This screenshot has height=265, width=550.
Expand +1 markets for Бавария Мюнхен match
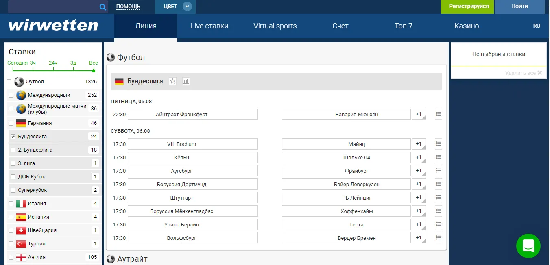pyautogui.click(x=419, y=114)
